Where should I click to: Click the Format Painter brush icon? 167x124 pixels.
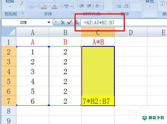pyautogui.click(x=21, y=3)
